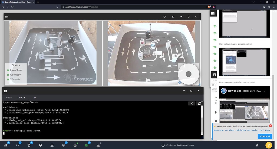This screenshot has height=149, width=277.
Task: Open the How to launch your own simulation video
Action: (x=244, y=62)
